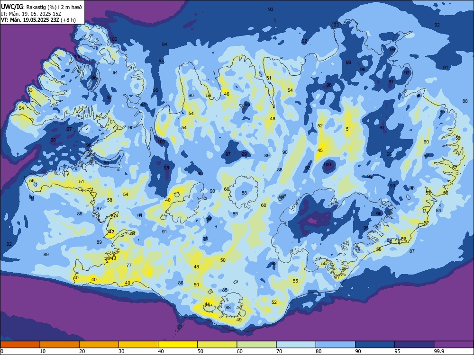Click the title 'Rakastig (%) í 2 m hæð'
Image resolution: width=474 pixels, height=355 pixels.
[55, 7]
